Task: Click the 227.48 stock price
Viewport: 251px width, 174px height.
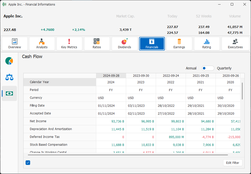Action: click(x=10, y=30)
